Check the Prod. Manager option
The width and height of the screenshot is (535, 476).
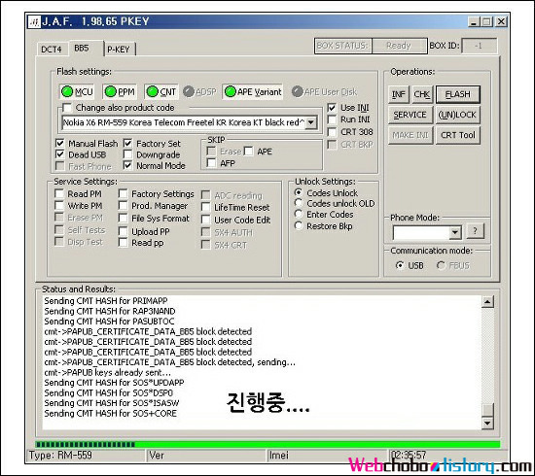click(x=123, y=206)
